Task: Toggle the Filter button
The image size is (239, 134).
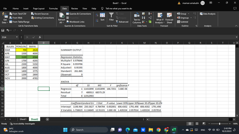Action: point(111,17)
